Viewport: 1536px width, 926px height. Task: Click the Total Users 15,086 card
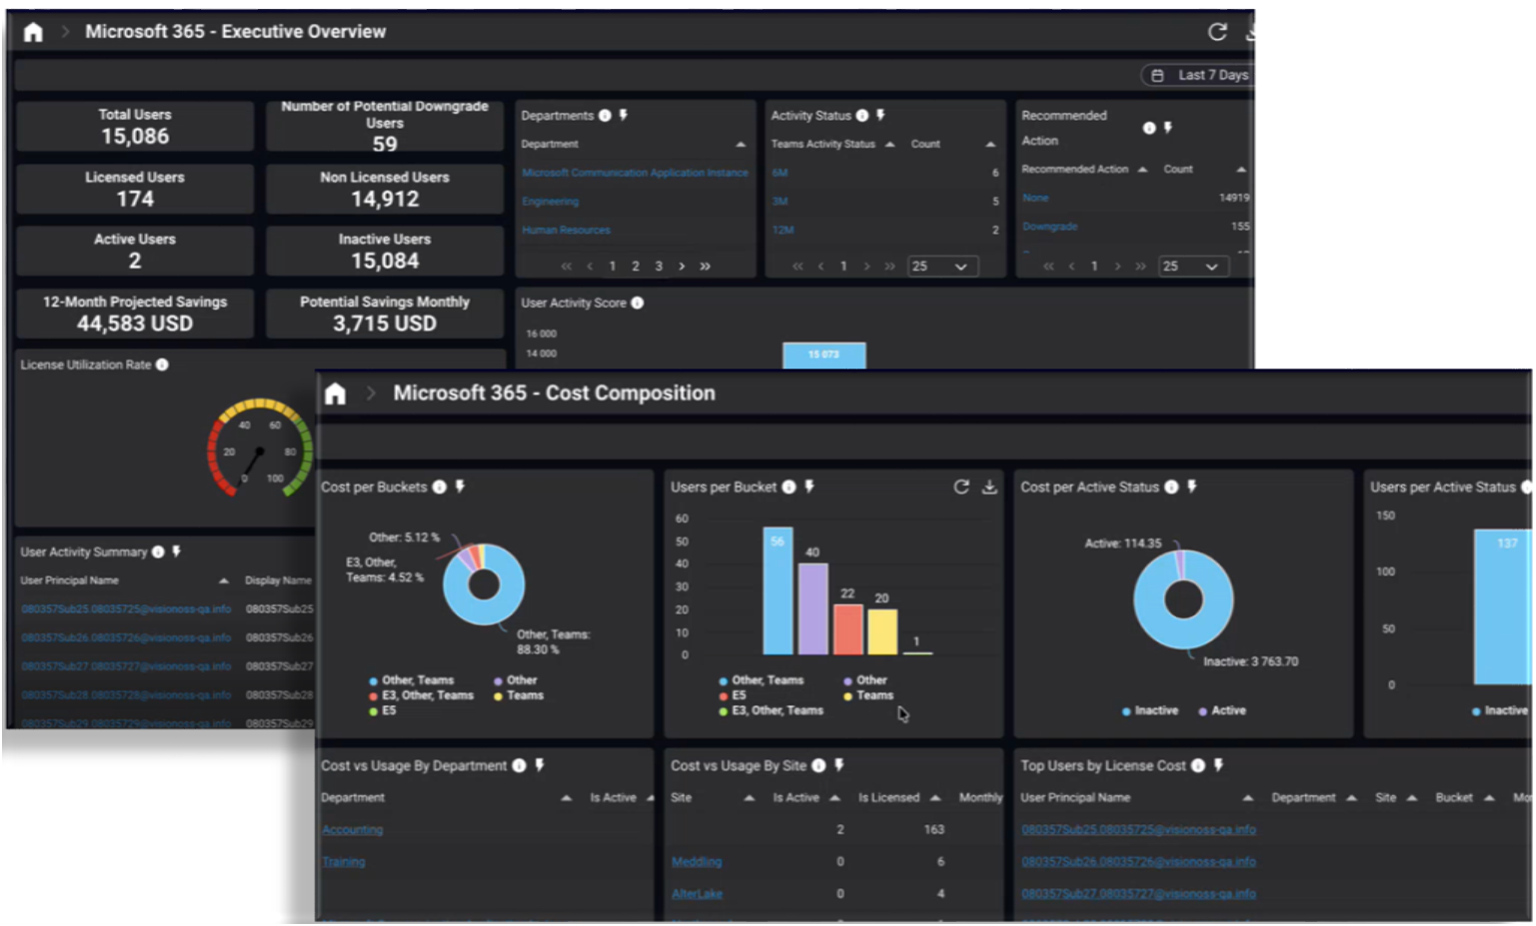click(x=135, y=127)
